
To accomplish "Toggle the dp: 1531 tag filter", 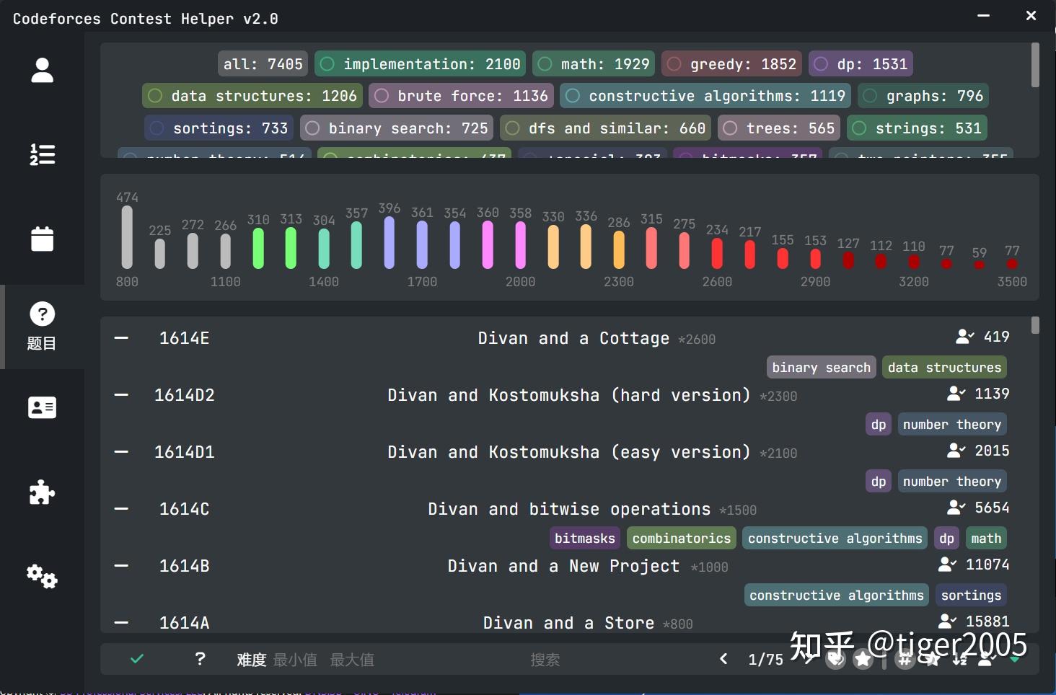I will [x=861, y=63].
